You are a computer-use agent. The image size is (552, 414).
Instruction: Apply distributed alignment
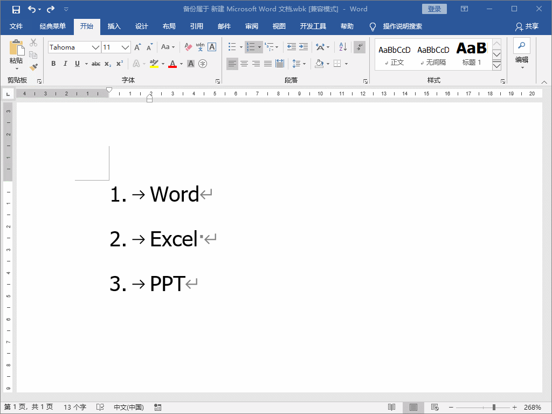[280, 64]
